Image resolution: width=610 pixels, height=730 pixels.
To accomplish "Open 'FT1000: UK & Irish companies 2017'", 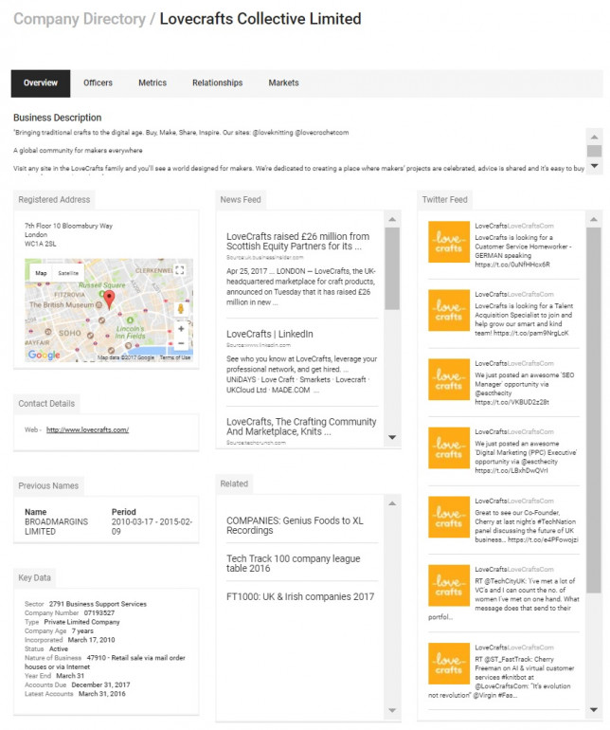I will coord(300,596).
